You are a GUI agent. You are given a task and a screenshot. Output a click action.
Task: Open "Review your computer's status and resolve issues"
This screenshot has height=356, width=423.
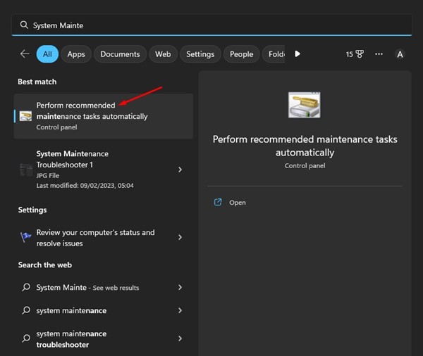(104, 238)
